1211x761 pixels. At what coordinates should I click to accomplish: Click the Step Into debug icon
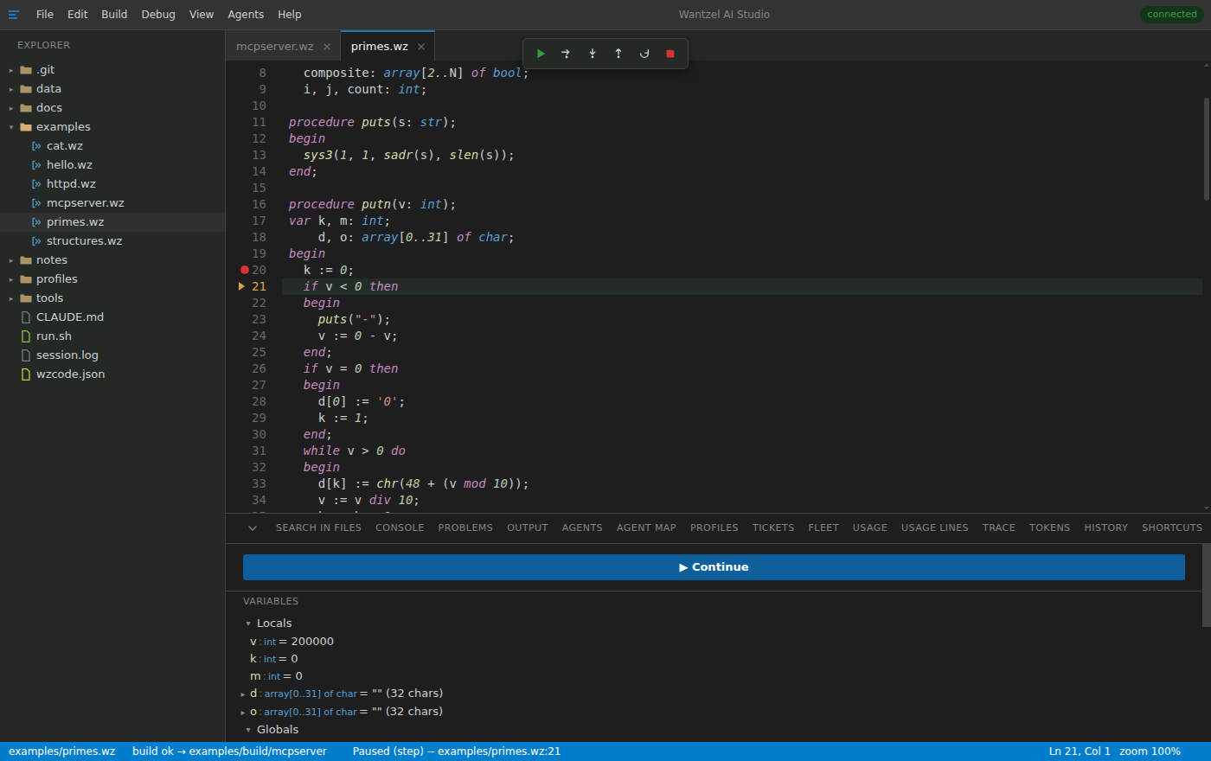click(593, 54)
